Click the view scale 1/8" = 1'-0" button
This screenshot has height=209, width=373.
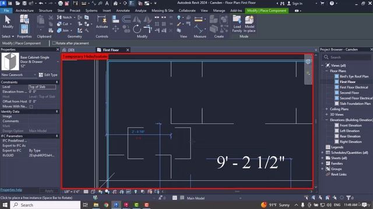pos(72,192)
